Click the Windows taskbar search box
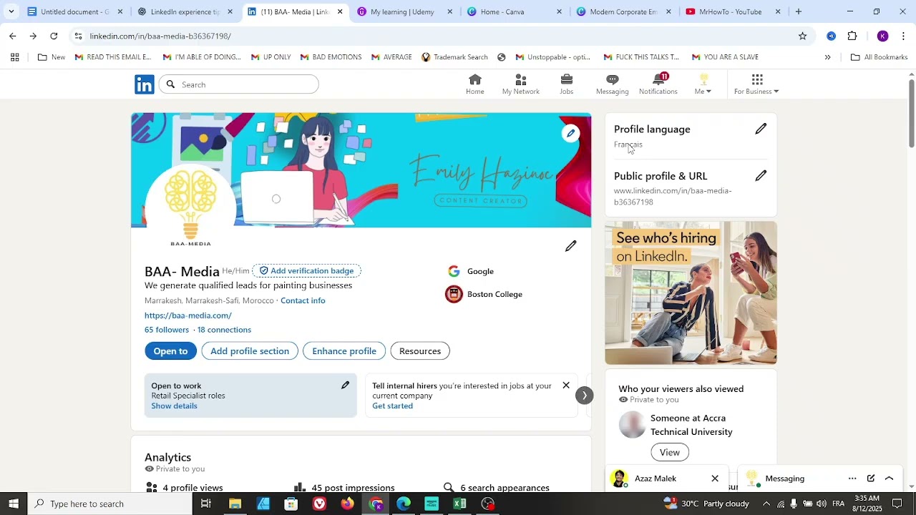Viewport: 916px width, 515px height. pos(110,504)
